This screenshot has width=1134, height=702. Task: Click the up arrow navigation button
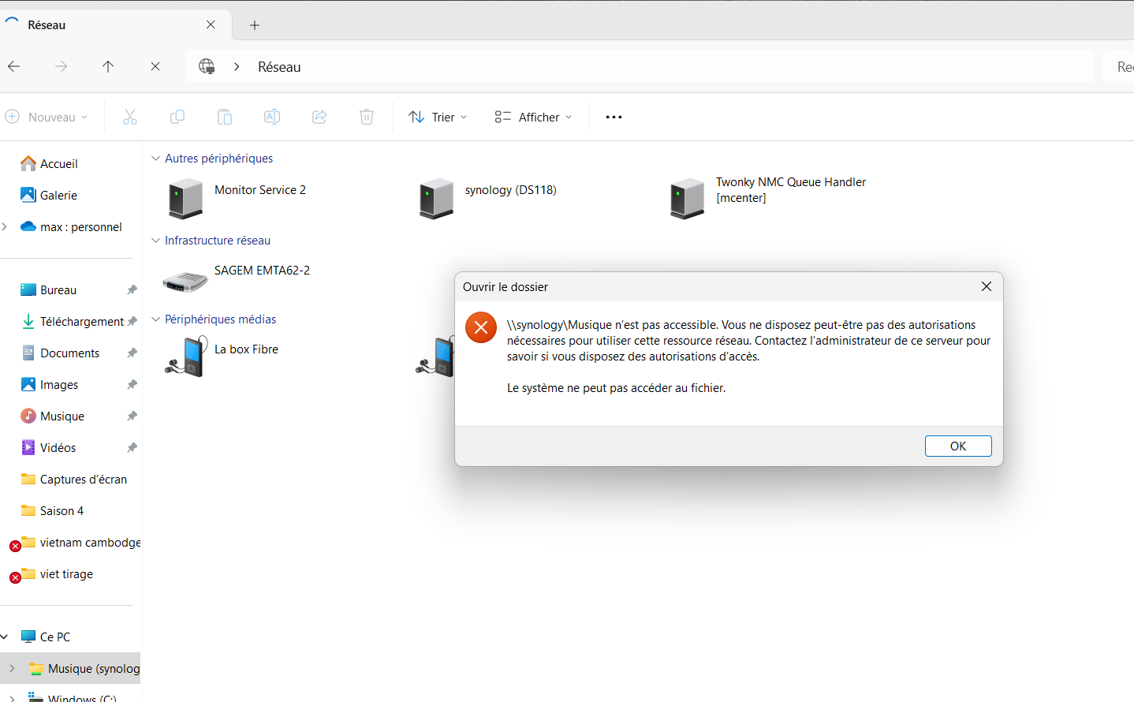108,67
